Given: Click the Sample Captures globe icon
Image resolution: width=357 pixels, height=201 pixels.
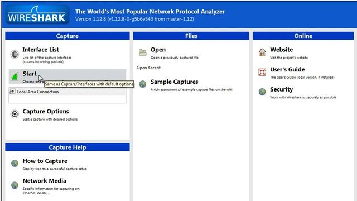Looking at the screenshot, I should [x=143, y=84].
